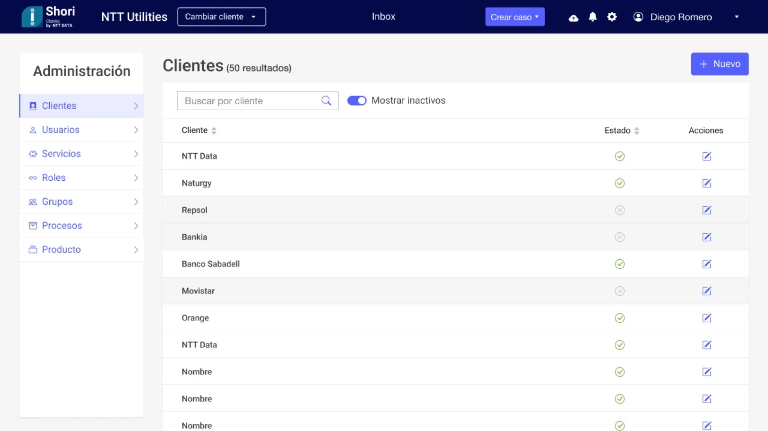Select the Banco Sabadell row name
The width and height of the screenshot is (768, 431).
coord(211,264)
